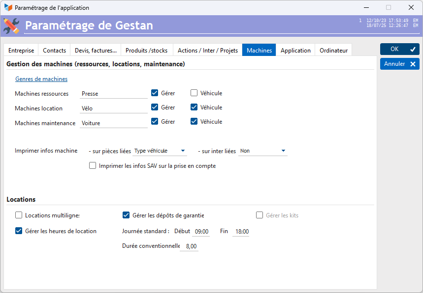Image resolution: width=423 pixels, height=293 pixels.
Task: Click the wrench and pencil settings icon
Action: point(11,26)
